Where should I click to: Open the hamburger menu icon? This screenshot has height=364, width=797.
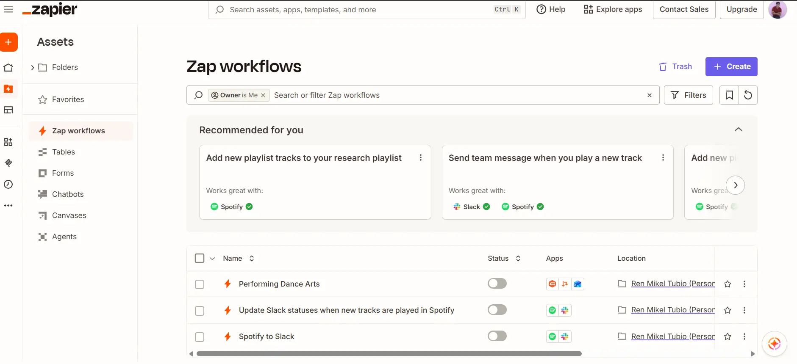(x=8, y=9)
